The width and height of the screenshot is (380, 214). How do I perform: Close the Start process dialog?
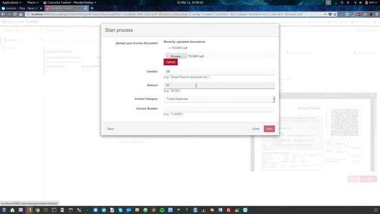point(256,128)
